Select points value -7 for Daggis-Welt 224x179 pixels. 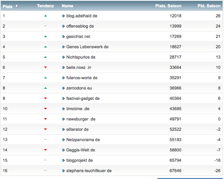[x=219, y=150]
